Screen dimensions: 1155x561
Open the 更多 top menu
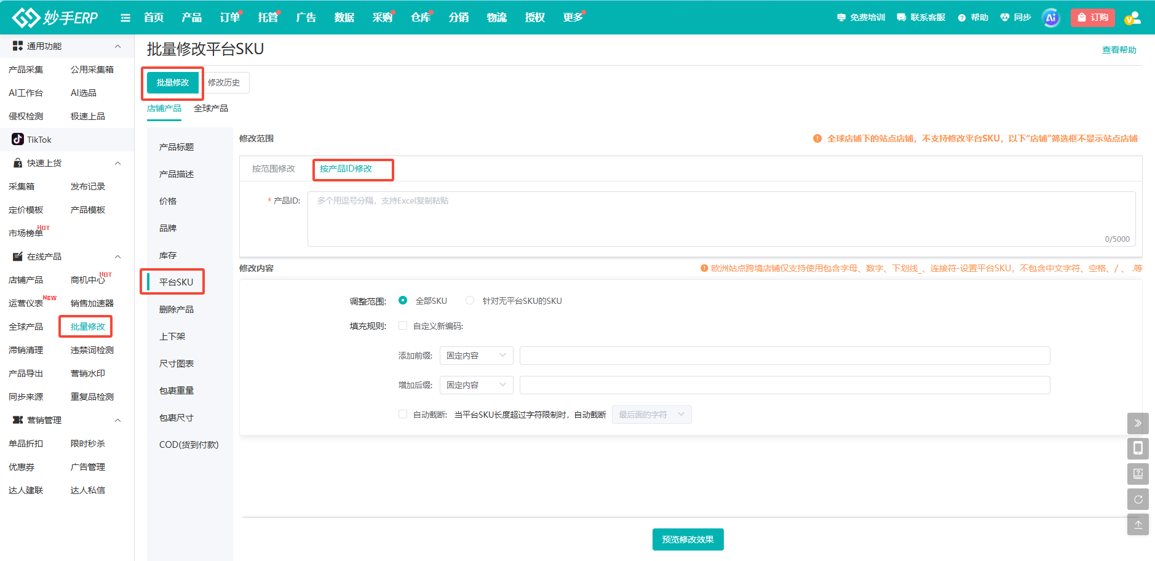tap(573, 18)
